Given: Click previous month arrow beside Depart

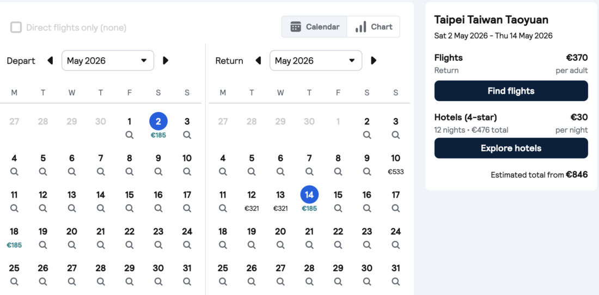Looking at the screenshot, I should 50,60.
